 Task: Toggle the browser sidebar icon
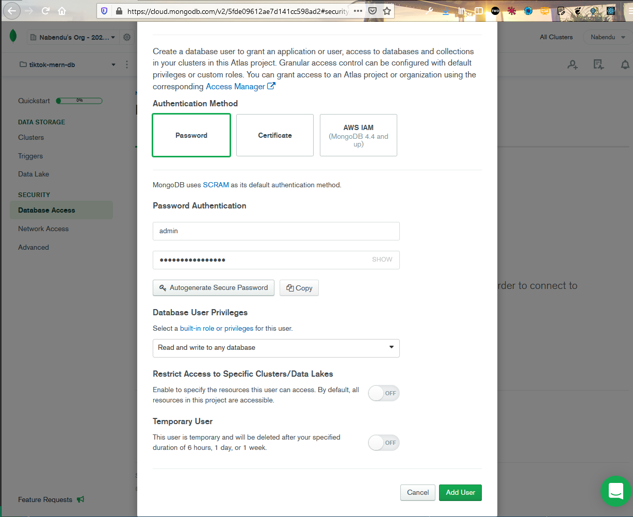tap(479, 11)
